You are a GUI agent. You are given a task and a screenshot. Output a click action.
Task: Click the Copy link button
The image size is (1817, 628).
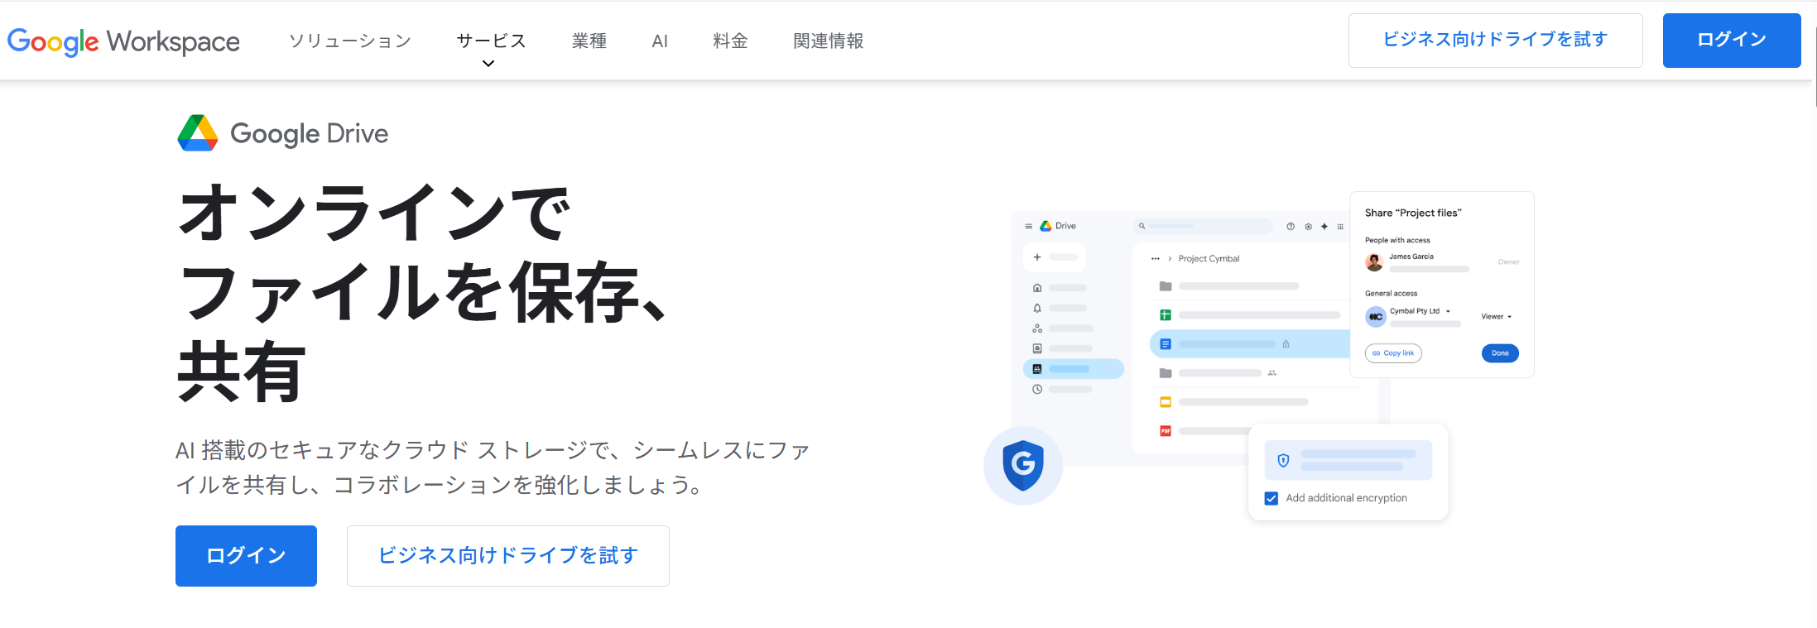pyautogui.click(x=1393, y=353)
